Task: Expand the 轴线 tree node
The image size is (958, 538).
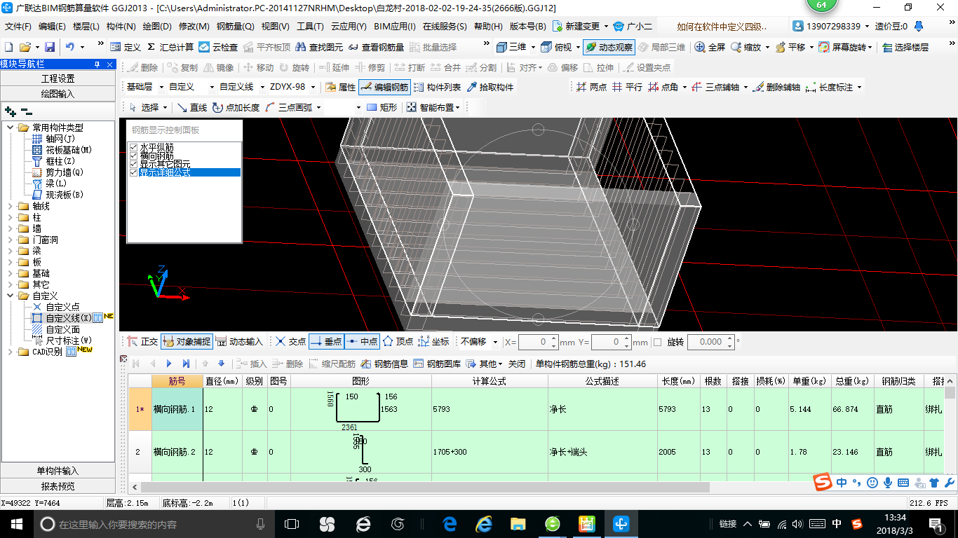Action: click(x=10, y=206)
